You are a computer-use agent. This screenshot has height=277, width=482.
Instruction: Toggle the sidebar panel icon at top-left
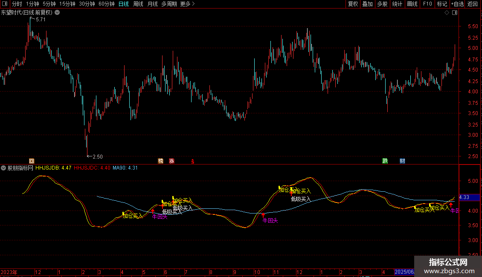pyautogui.click(x=5, y=4)
